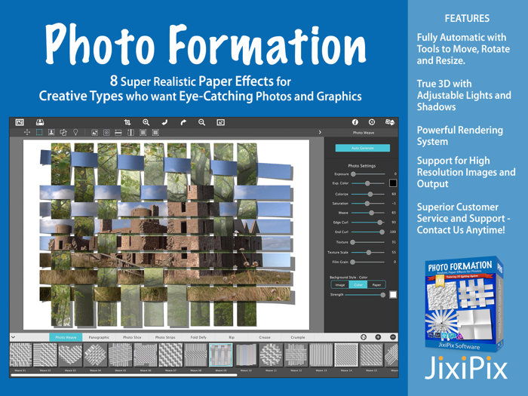Set Background Style to Paper
Image resolution: width=528 pixels, height=396 pixels.
pyautogui.click(x=376, y=285)
